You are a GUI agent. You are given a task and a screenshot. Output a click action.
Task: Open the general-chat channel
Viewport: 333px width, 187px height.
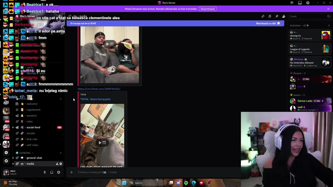coord(34,158)
